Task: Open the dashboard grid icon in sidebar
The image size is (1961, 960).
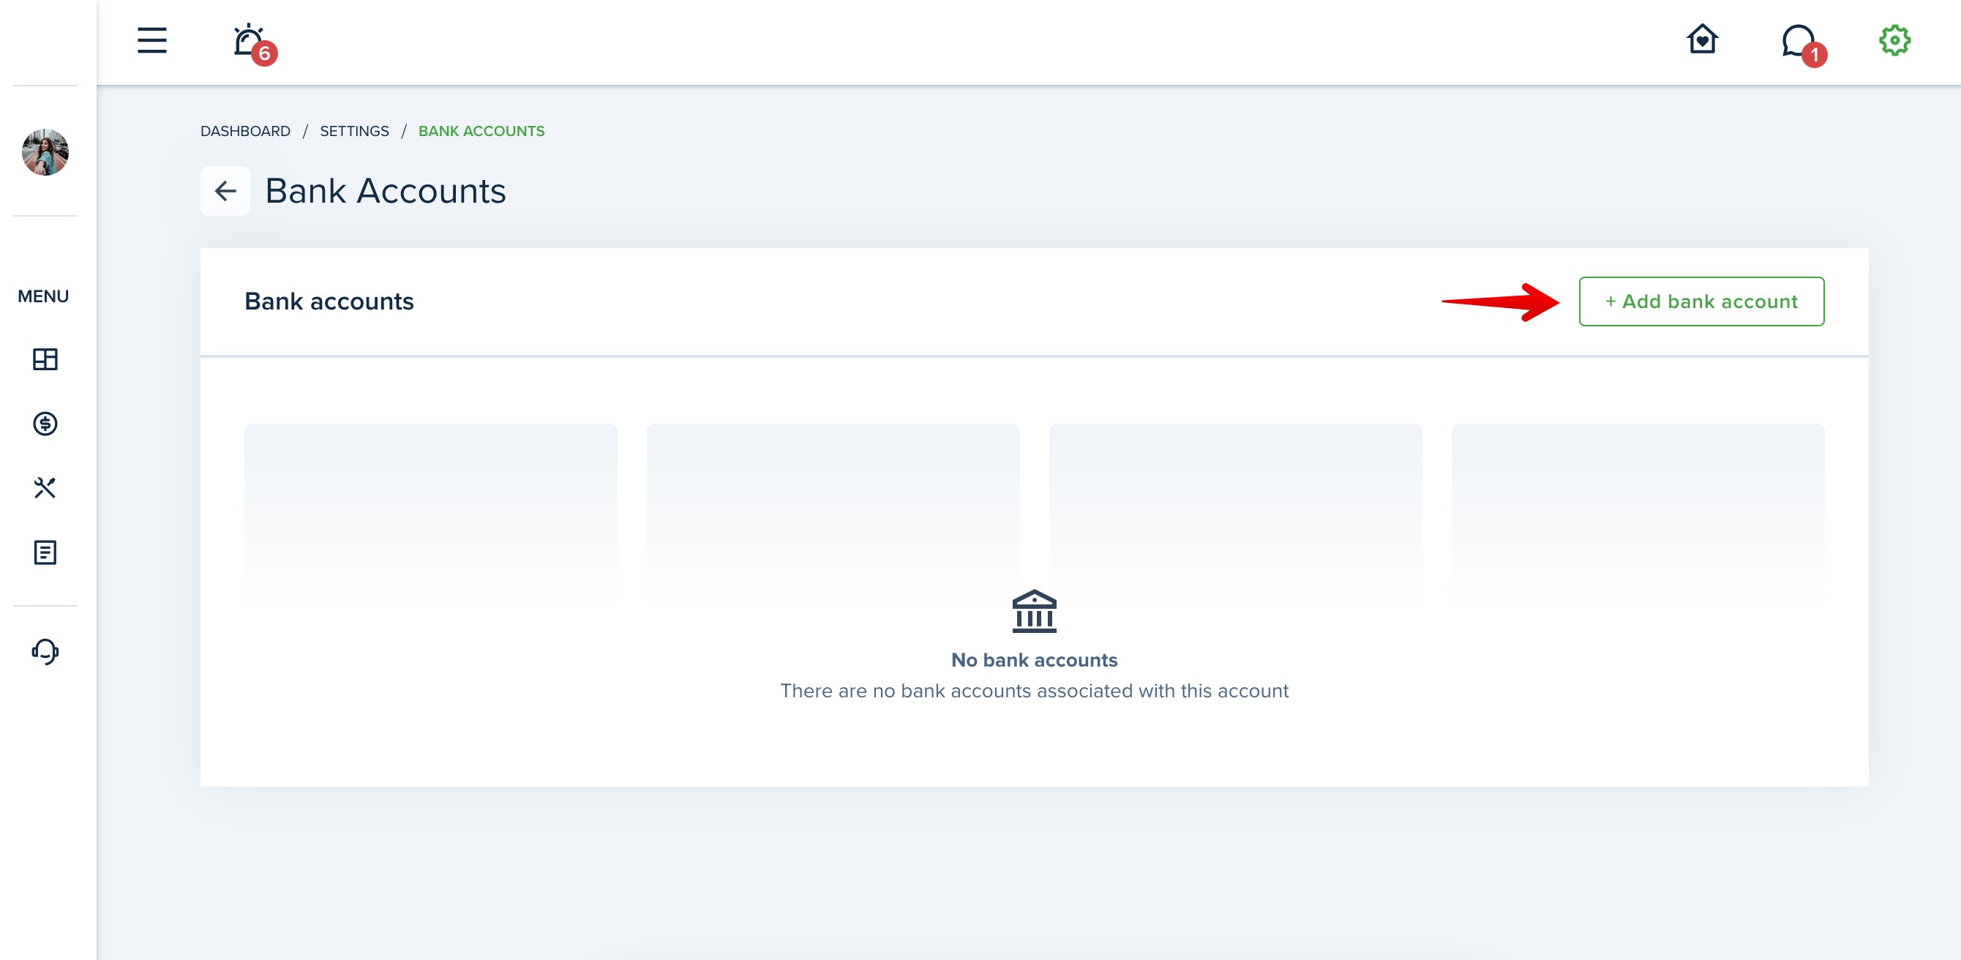Action: coord(45,359)
